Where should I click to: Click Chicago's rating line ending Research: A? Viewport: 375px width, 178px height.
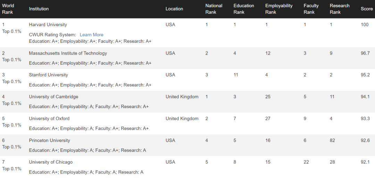pyautogui.click(x=86, y=172)
